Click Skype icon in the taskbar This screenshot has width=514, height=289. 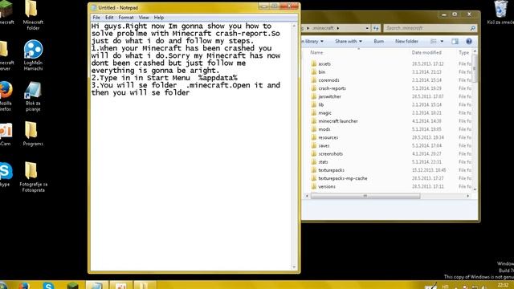click(48, 286)
